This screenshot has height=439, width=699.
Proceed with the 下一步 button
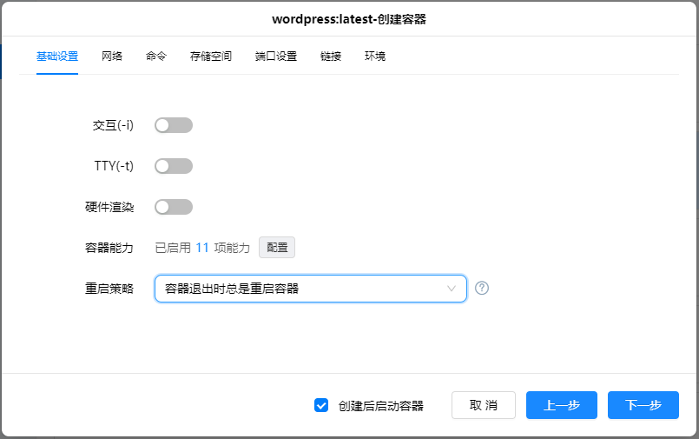click(643, 405)
